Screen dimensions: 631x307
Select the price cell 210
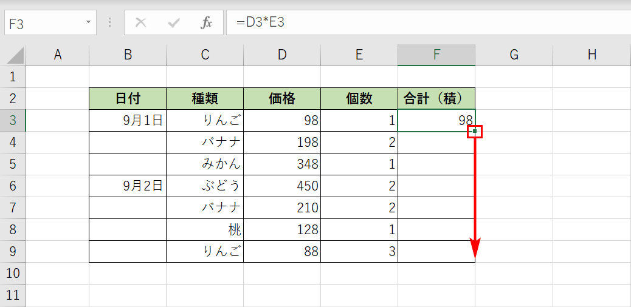click(282, 207)
